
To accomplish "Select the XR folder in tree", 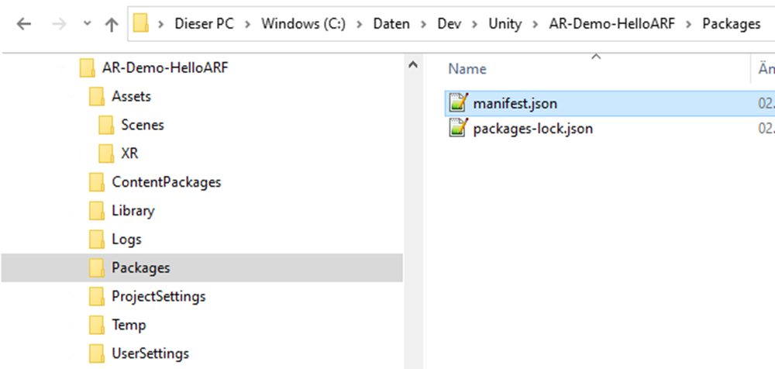I will [x=129, y=153].
